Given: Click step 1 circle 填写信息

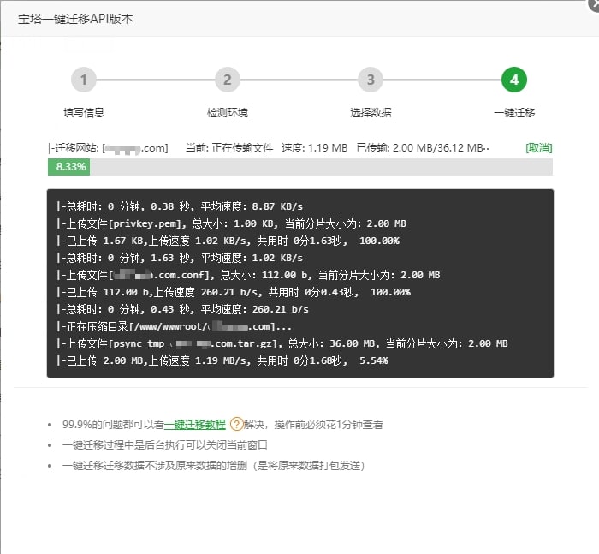Looking at the screenshot, I should click(84, 80).
